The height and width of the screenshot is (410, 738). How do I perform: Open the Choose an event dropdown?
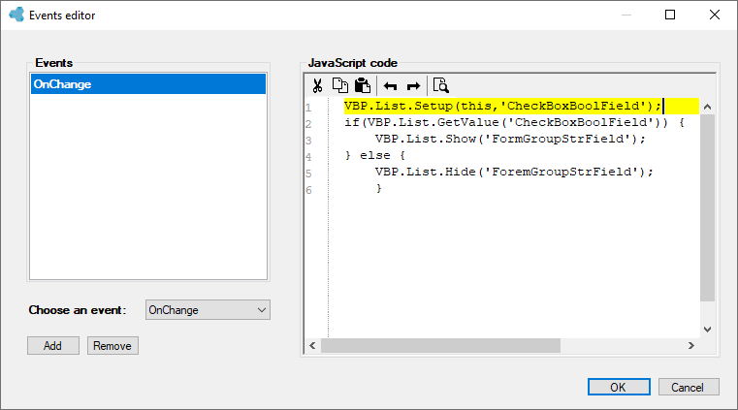[208, 310]
